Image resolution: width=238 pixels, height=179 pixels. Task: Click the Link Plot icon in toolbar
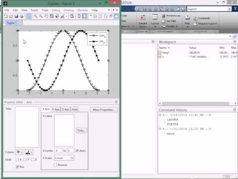[x=72, y=16]
